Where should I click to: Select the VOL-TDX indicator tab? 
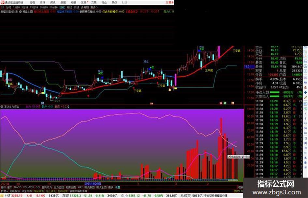point(29,187)
